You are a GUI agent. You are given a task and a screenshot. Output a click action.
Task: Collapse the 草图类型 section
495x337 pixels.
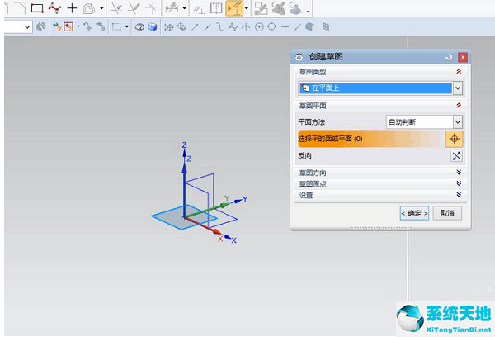459,71
